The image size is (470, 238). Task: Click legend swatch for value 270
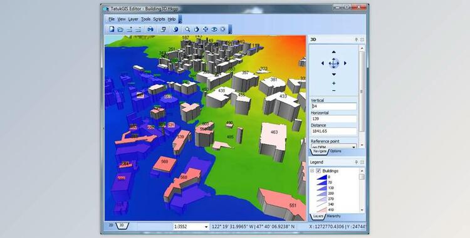point(321,199)
